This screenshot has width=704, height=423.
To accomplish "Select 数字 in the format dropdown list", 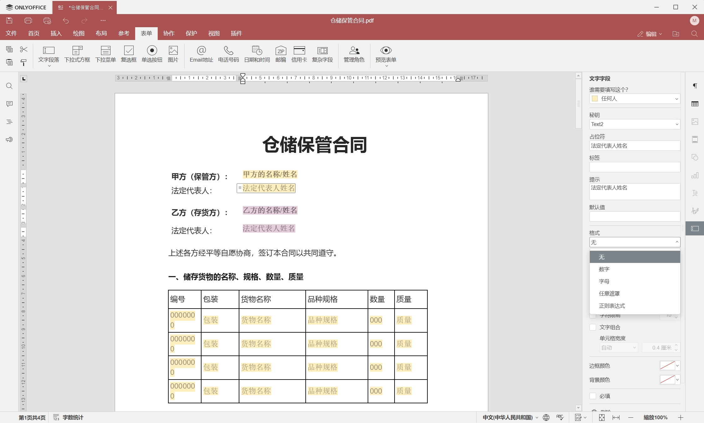I will pos(604,269).
